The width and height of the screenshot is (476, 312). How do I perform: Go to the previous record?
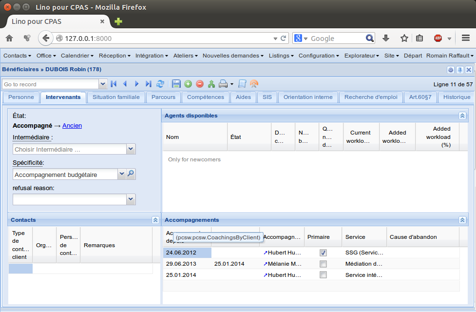click(x=125, y=84)
